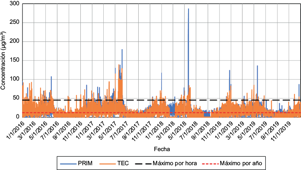Click the 150 y-axis label
301x170 pixels.
[14, 60]
